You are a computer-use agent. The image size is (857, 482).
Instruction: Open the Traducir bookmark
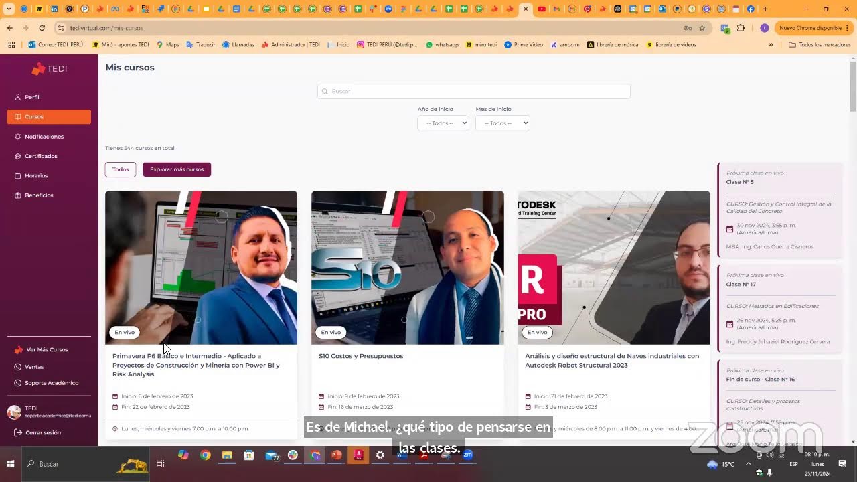click(x=201, y=45)
